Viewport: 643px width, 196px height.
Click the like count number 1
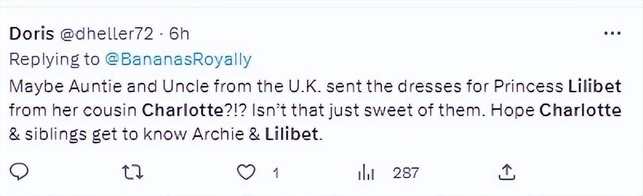[276, 173]
